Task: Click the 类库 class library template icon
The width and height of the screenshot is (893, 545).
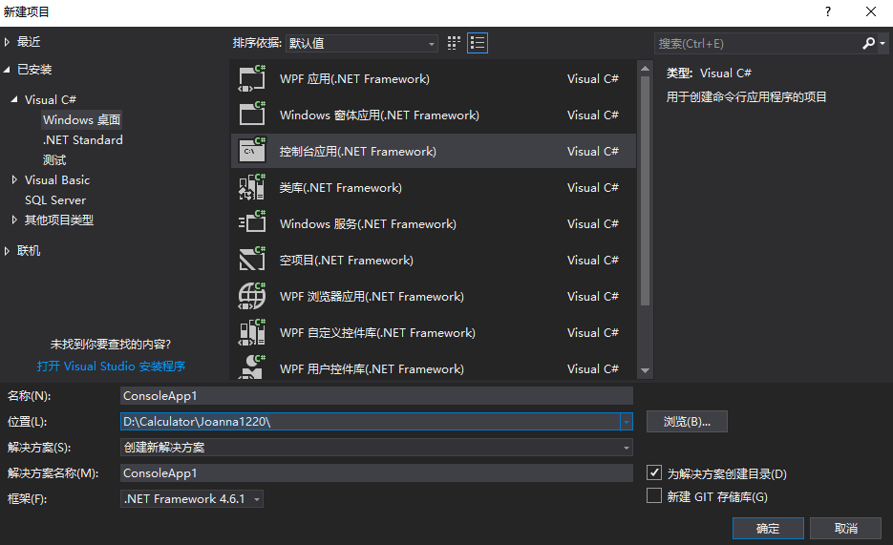Action: pyautogui.click(x=252, y=187)
